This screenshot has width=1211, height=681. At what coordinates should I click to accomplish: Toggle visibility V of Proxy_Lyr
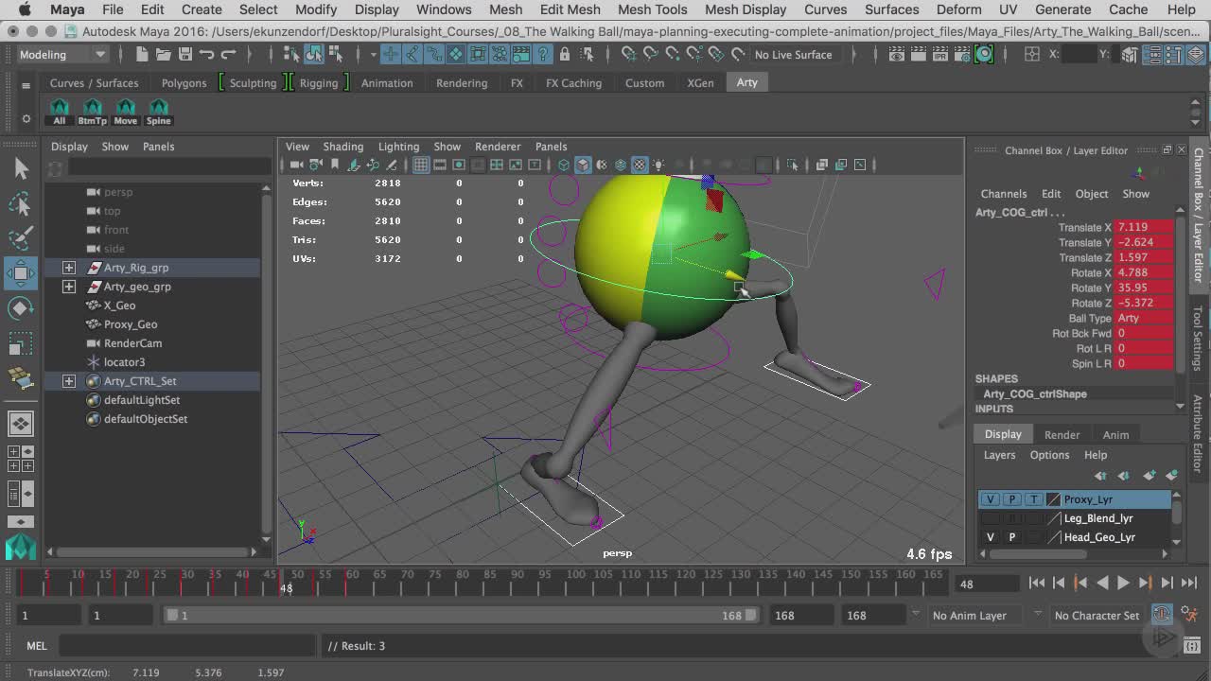(991, 499)
